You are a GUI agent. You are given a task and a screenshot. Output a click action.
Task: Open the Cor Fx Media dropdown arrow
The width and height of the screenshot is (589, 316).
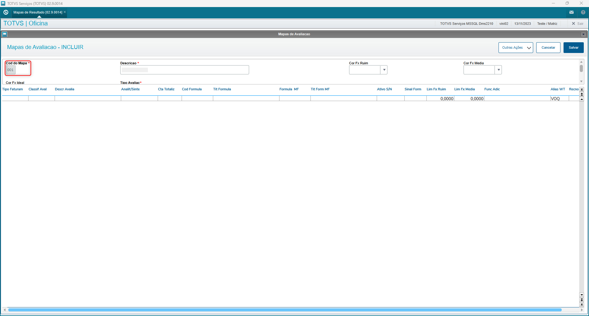(x=499, y=70)
